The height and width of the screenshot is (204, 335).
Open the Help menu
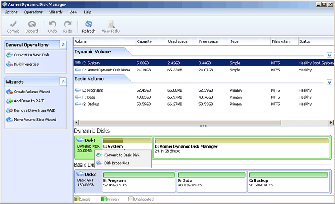click(x=88, y=12)
